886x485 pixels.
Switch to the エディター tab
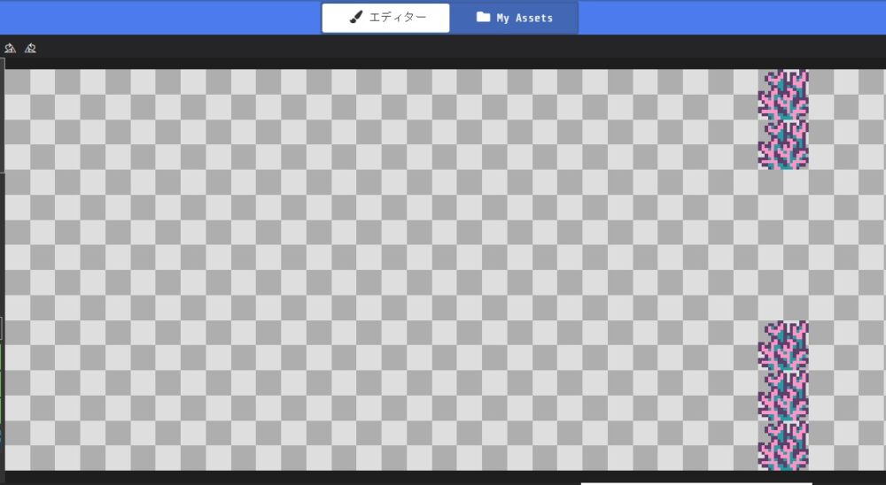386,18
